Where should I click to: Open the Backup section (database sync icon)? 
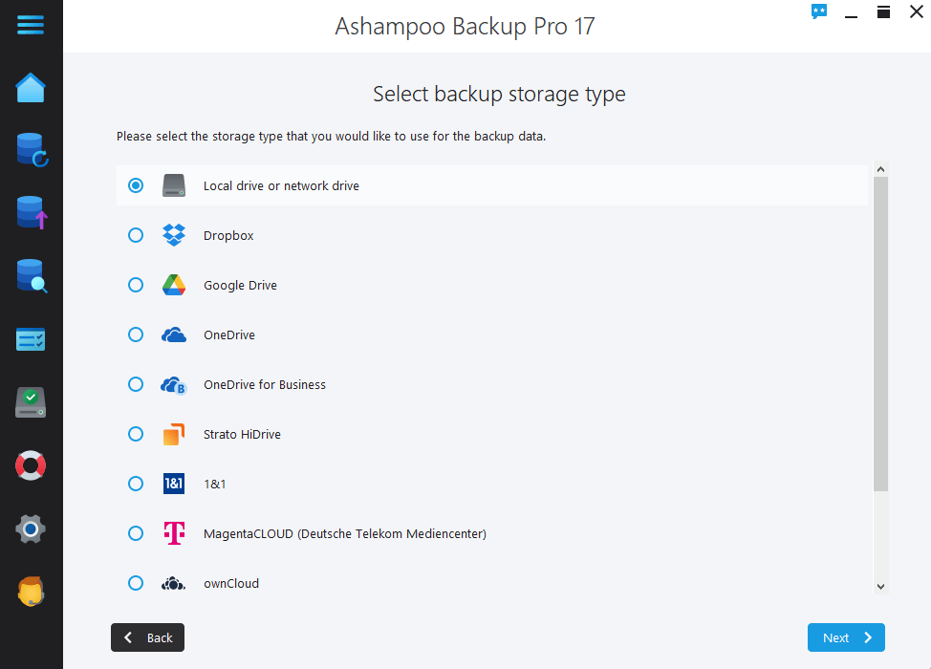coord(30,150)
